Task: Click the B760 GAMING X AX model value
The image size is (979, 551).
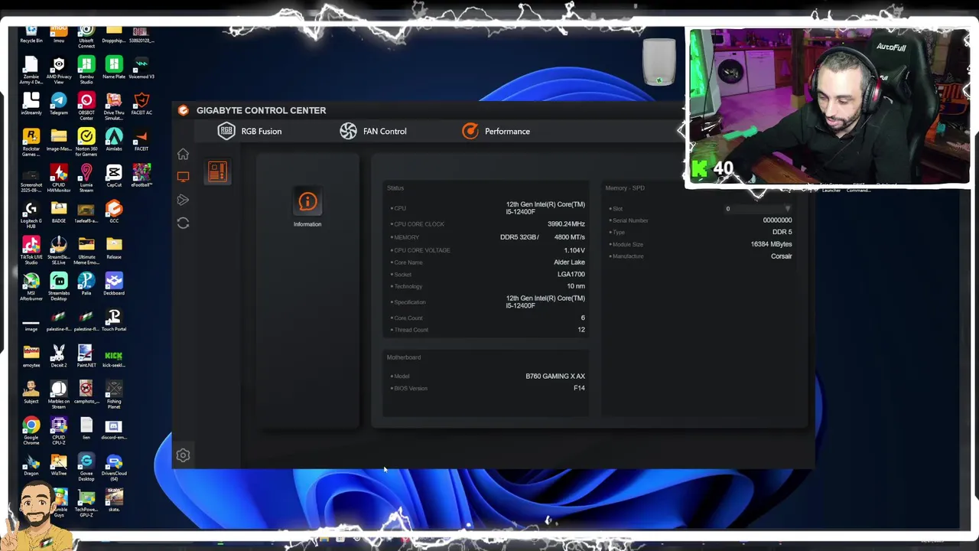Action: tap(555, 377)
